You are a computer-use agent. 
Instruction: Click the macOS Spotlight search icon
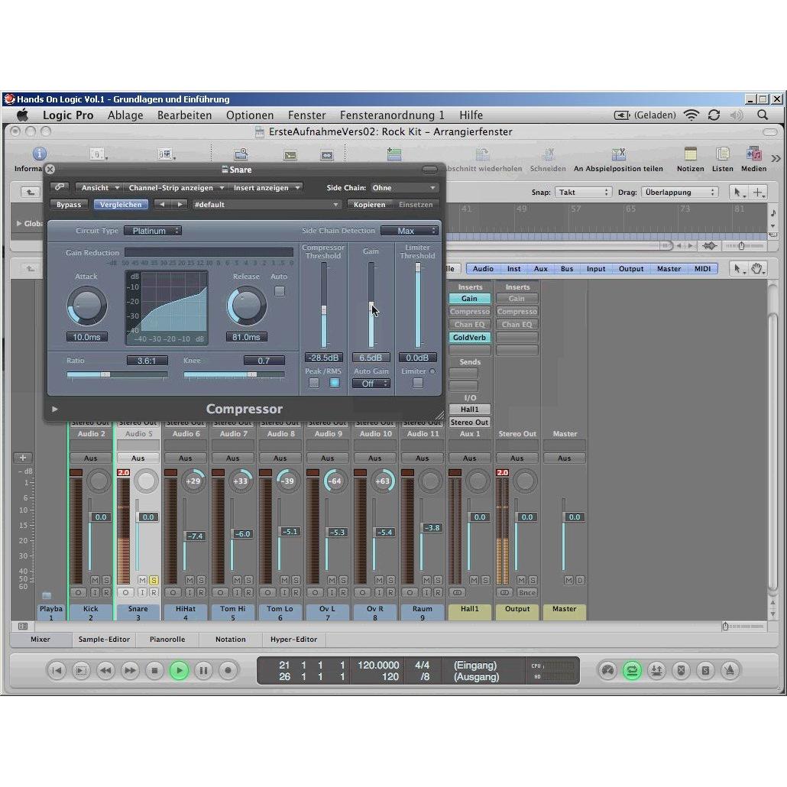pyautogui.click(x=763, y=115)
